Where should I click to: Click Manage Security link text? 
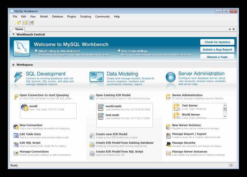(x=184, y=143)
